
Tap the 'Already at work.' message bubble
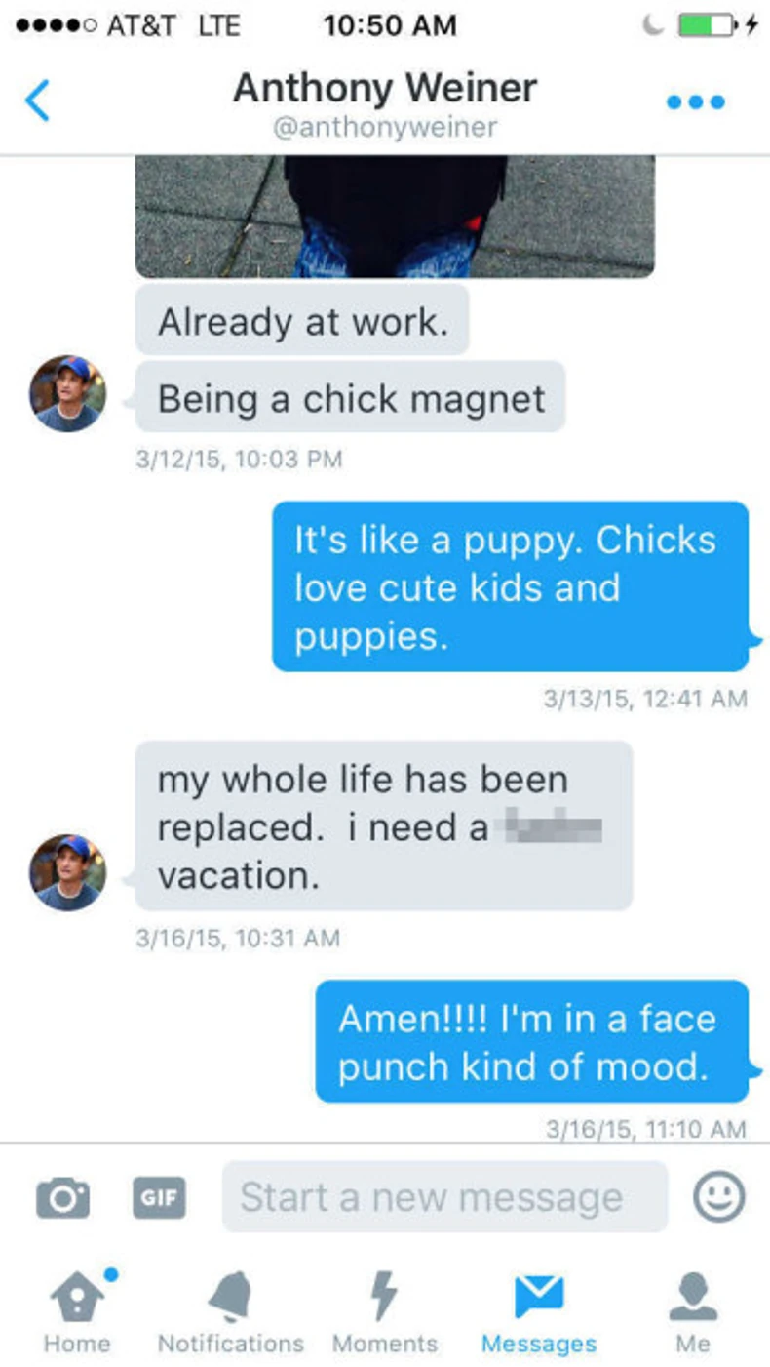click(302, 321)
